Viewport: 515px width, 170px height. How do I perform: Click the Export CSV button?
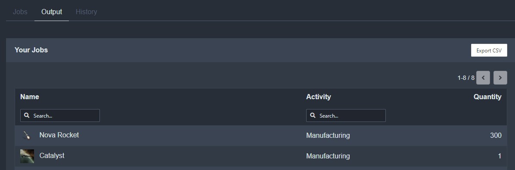(x=489, y=51)
